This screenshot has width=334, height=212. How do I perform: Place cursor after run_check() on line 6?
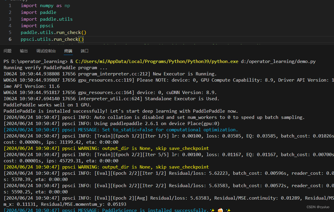coord(84,39)
